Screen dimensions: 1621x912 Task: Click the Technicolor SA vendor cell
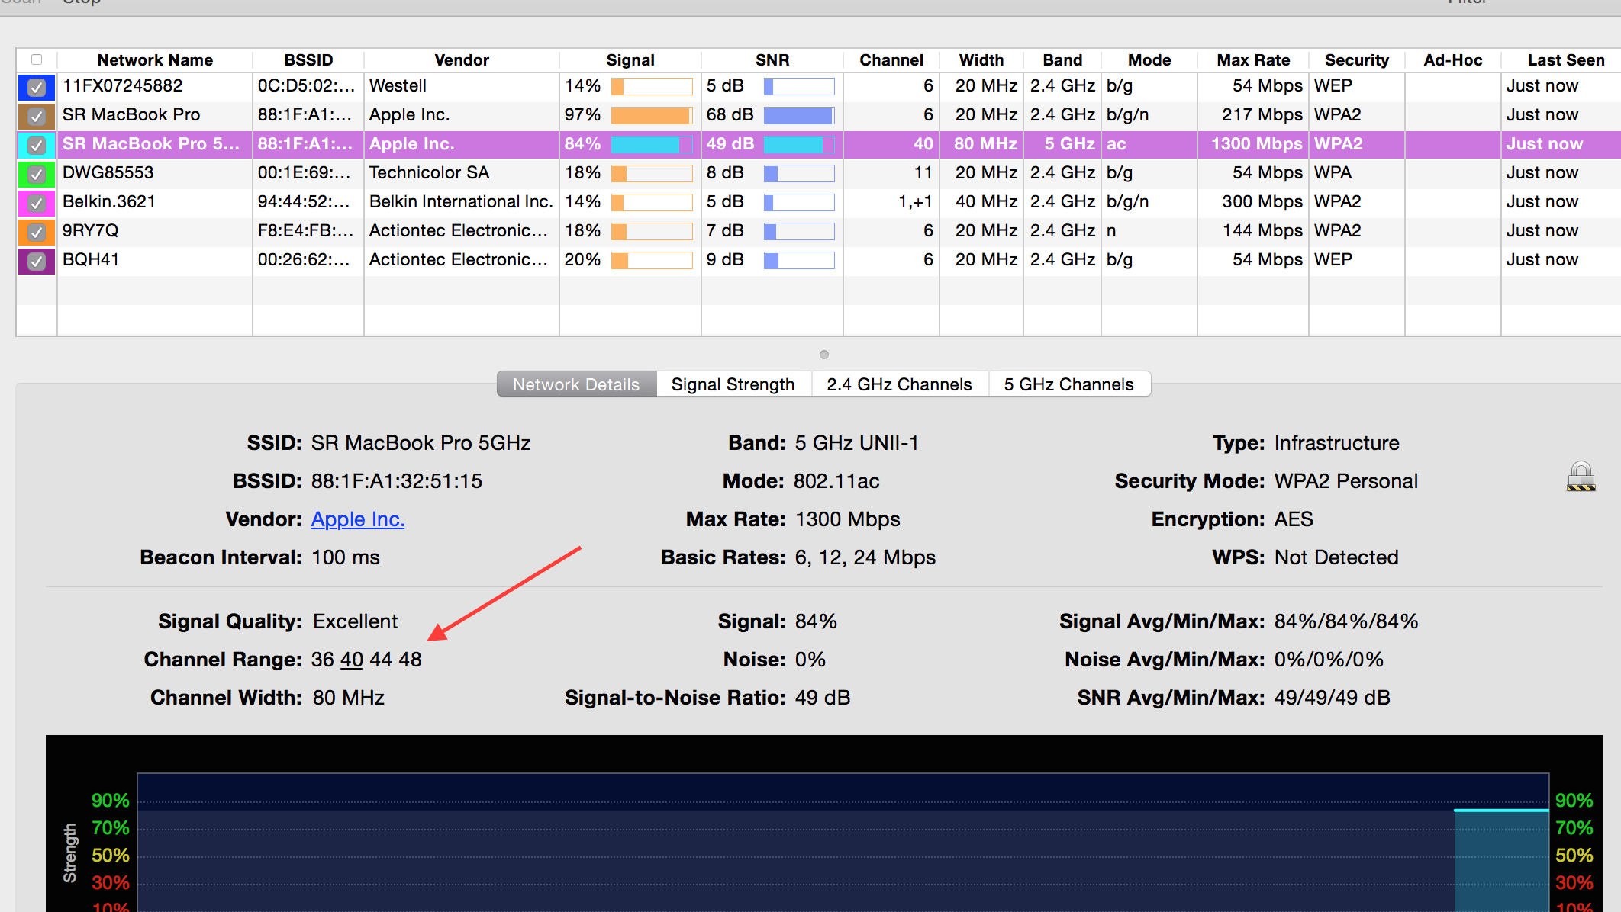coord(429,173)
